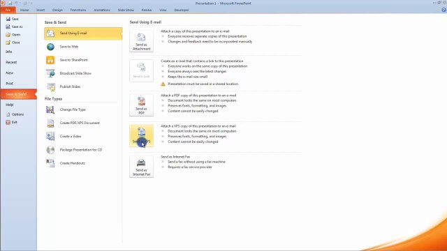Click the Create Handouts icon
Screen dimensions: 447x251
50,163
